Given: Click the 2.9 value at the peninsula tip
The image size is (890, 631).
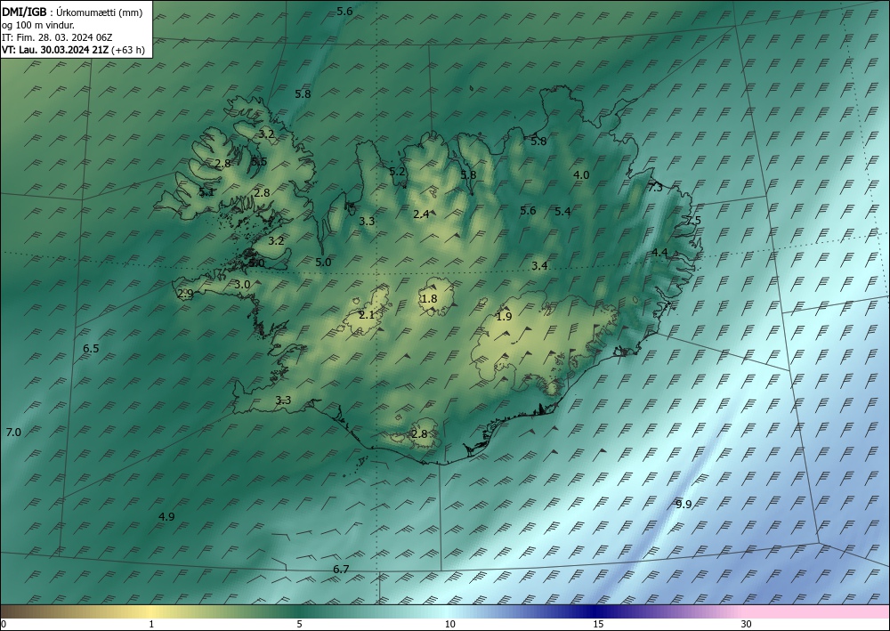Looking at the screenshot, I should tap(185, 294).
